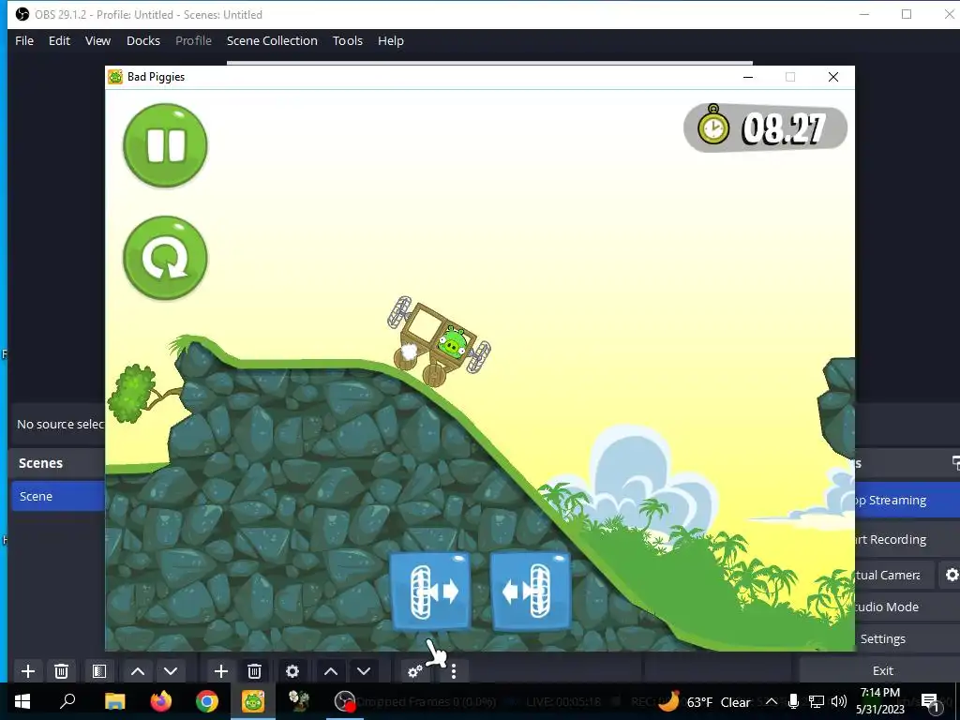Open the Scene Collection menu
960x720 pixels.
[272, 40]
